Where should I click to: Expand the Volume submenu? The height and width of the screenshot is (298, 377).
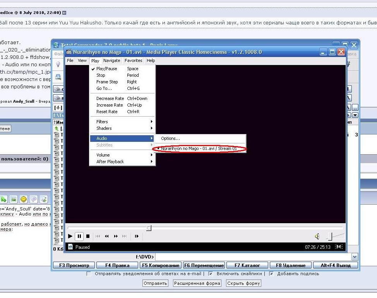[x=122, y=155]
